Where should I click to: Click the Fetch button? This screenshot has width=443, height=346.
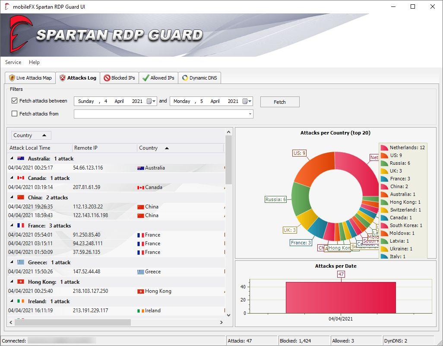280,102
